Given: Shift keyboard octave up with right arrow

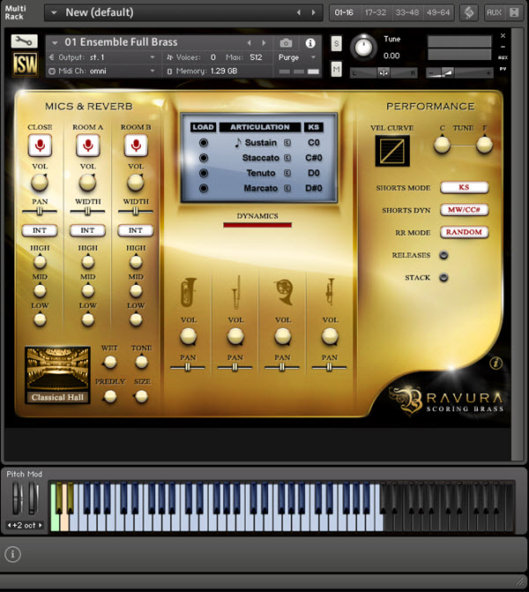Looking at the screenshot, I should 40,525.
